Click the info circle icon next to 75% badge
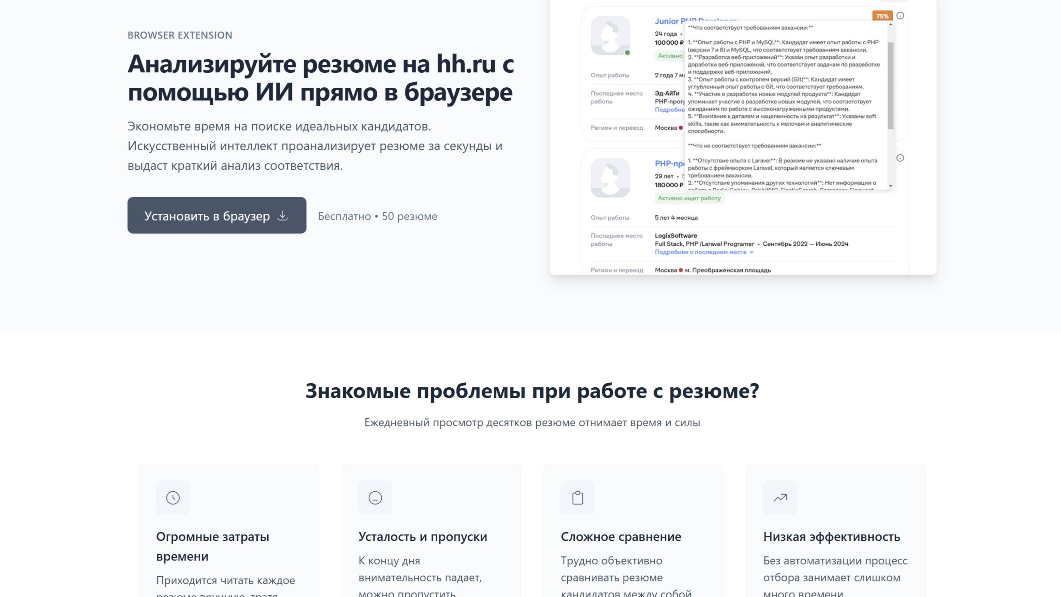1061x597 pixels. point(900,16)
